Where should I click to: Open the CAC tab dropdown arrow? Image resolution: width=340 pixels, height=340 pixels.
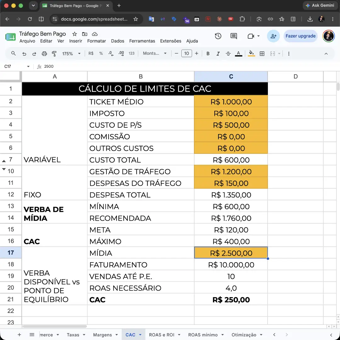[140, 335]
